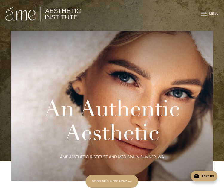Image resolution: width=224 pixels, height=188 pixels.
Task: Click the chat bubble icon beside Text us
Action: 197,176
